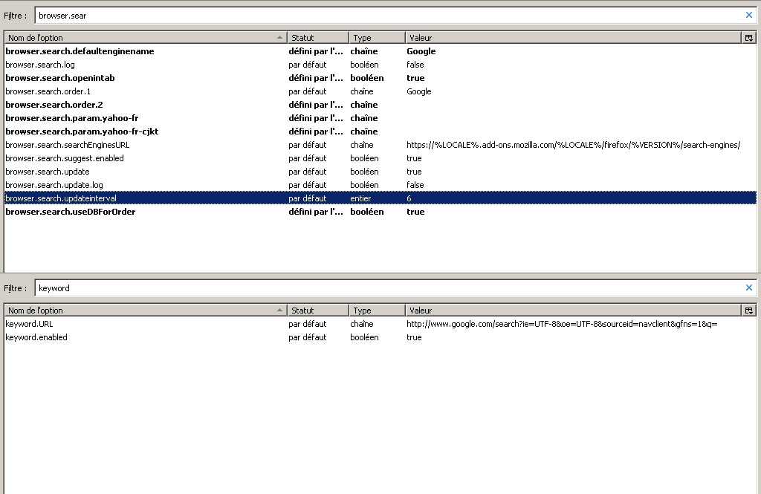Click the entier type cell

360,198
